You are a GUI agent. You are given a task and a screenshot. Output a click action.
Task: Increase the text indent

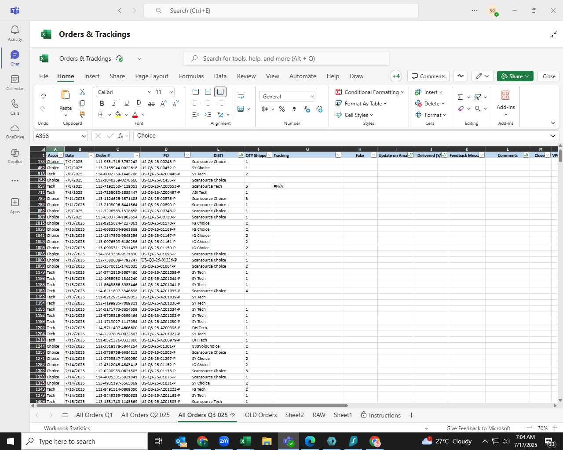[x=208, y=115]
